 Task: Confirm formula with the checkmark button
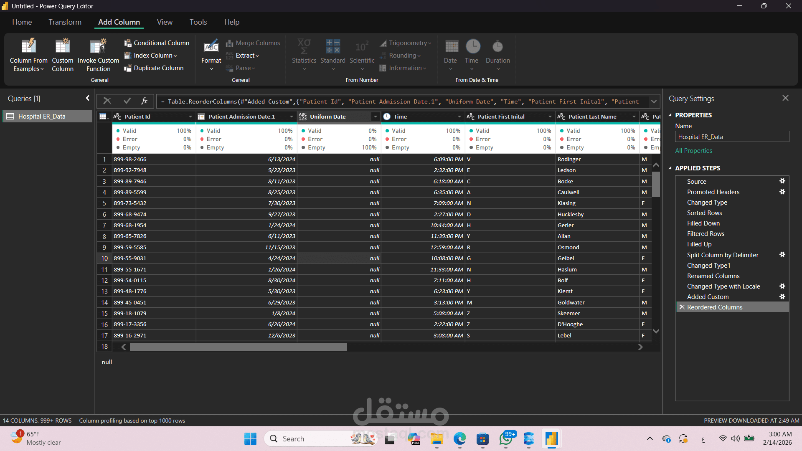[127, 101]
